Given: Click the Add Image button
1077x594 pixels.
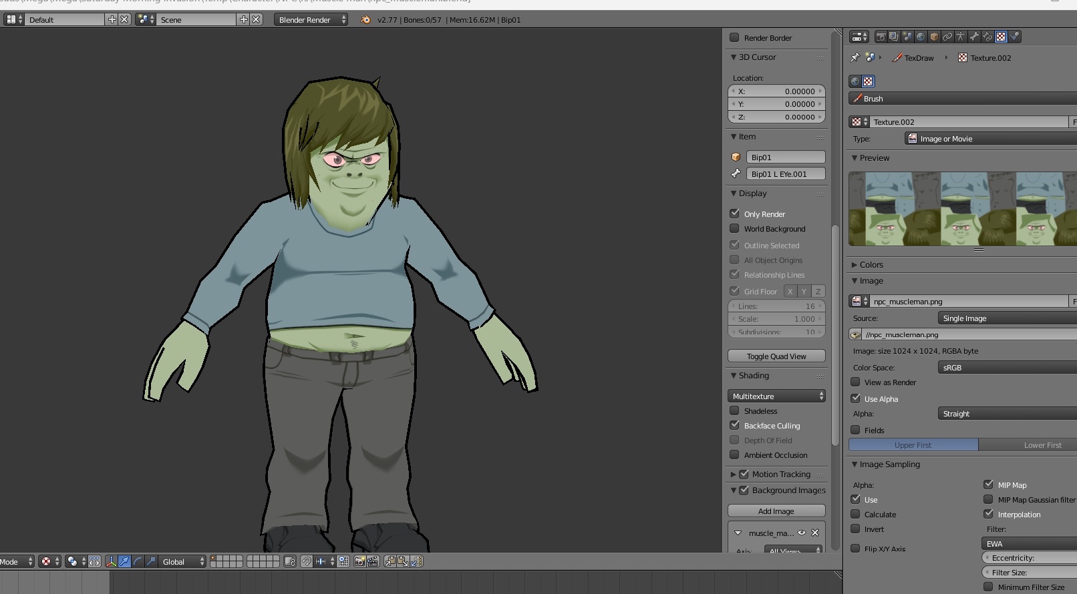Looking at the screenshot, I should (776, 511).
